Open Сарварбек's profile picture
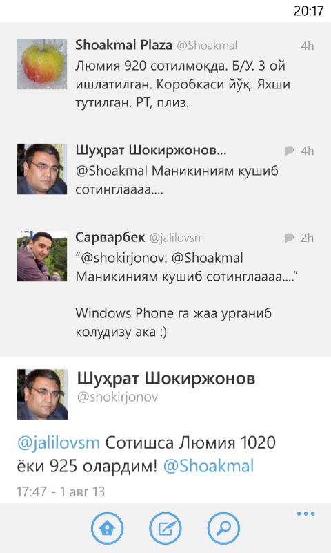 point(41,256)
